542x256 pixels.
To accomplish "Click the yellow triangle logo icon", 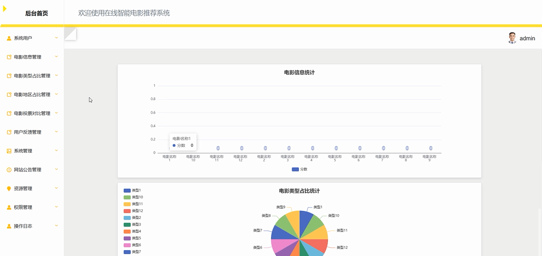I will click(5, 9).
